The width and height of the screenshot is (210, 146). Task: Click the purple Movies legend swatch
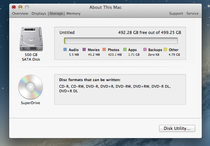pos(84,49)
